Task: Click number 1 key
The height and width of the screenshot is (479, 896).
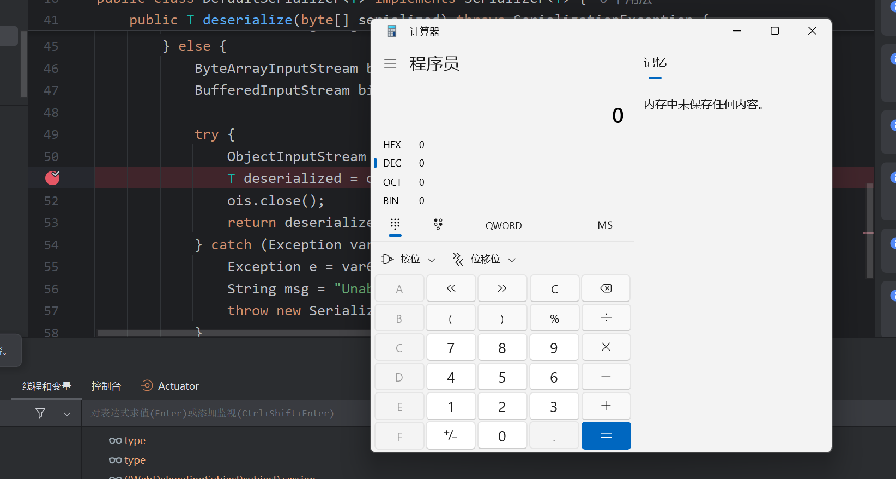Action: point(451,406)
